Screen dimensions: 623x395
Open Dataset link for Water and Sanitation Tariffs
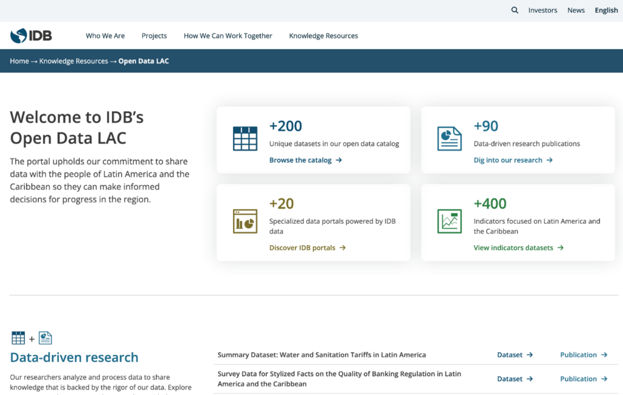coord(515,355)
